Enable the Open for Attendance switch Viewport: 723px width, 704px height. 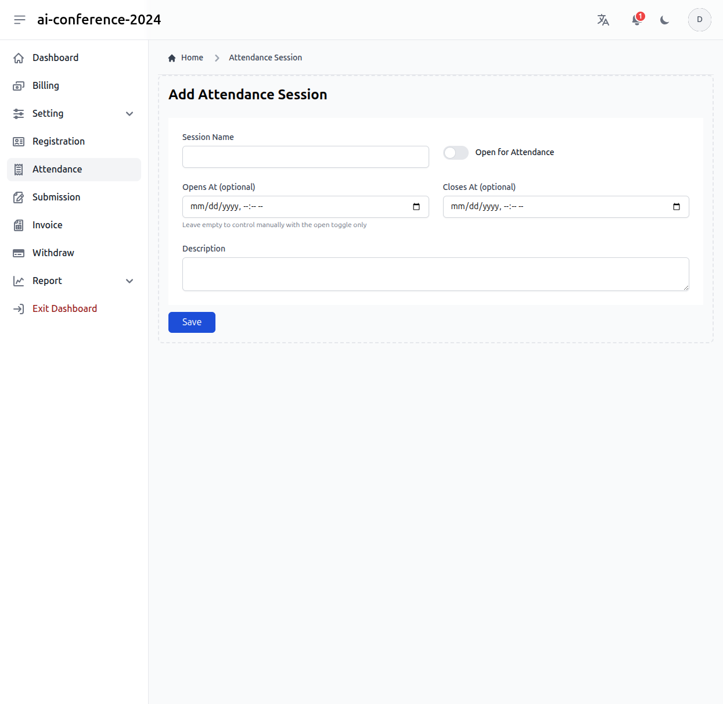coord(456,153)
